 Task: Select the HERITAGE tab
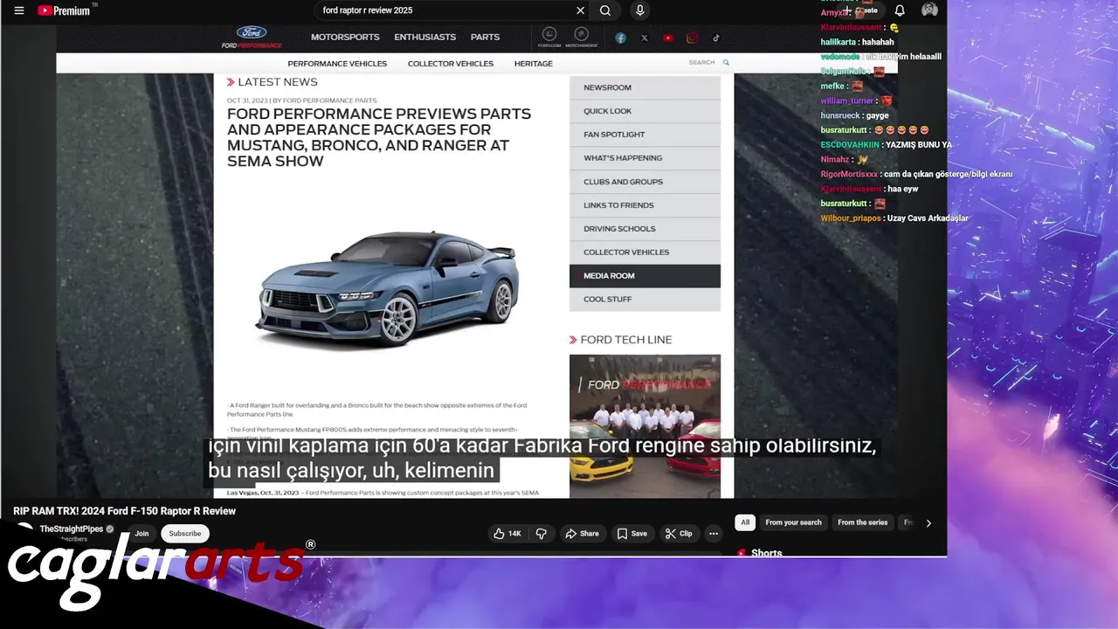click(534, 64)
